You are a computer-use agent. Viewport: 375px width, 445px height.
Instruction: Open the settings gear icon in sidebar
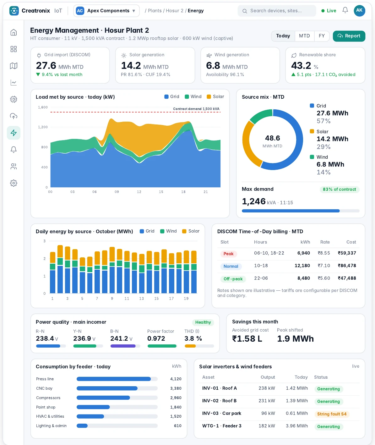tap(14, 183)
